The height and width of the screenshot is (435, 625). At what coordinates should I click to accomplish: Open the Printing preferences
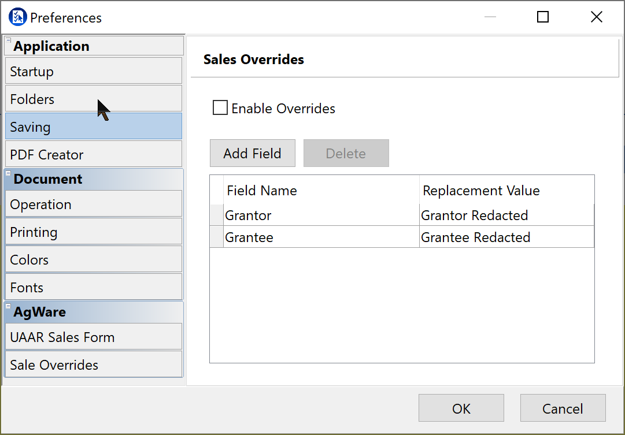coord(94,232)
